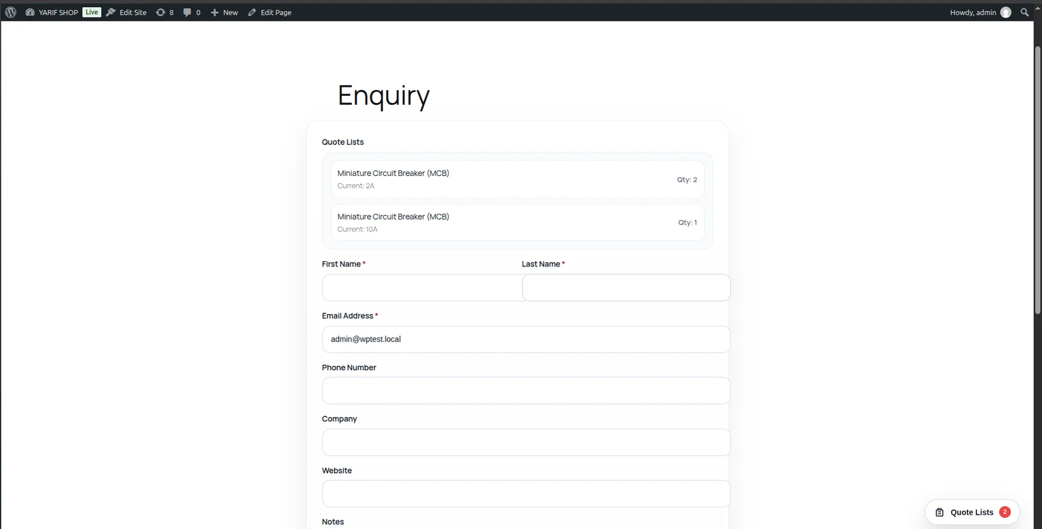
Task: Click the Company input field
Action: tap(526, 442)
